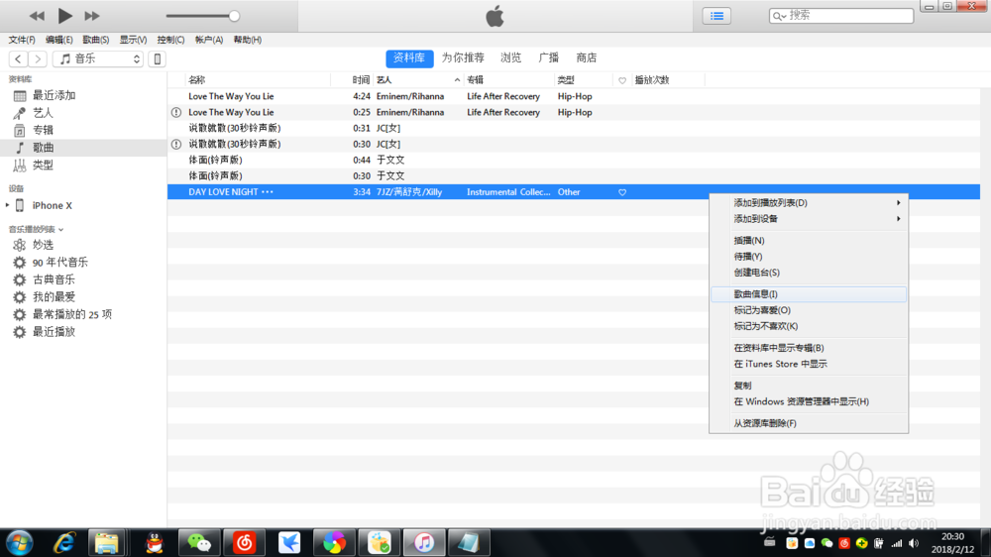Click the search field

(841, 15)
